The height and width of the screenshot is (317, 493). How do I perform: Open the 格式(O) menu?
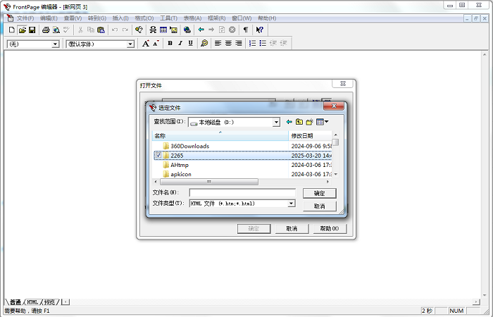pyautogui.click(x=144, y=18)
